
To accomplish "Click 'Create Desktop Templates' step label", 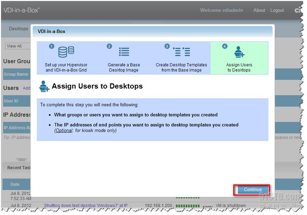I will coord(181,67).
